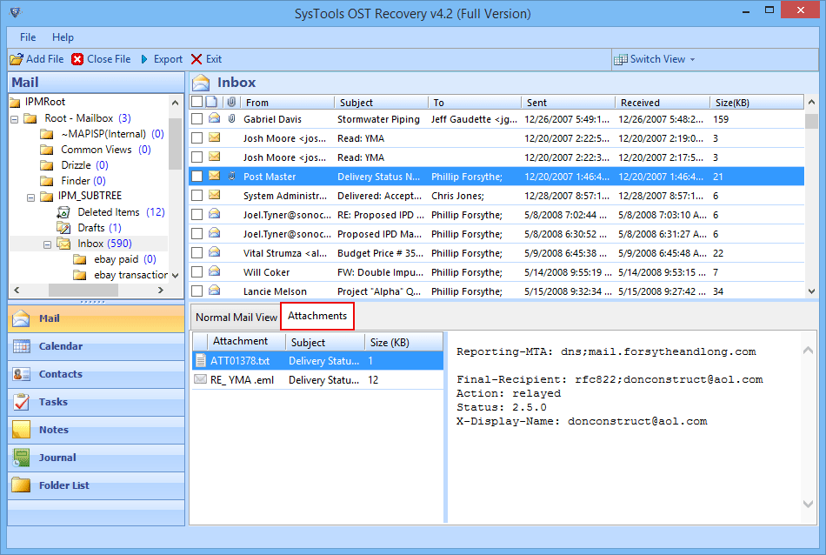Click folder tree scroll up arrow
The width and height of the screenshot is (826, 555).
176,103
